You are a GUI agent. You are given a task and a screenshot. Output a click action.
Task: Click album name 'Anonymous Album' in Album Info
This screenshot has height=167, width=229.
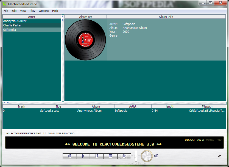click(x=135, y=28)
